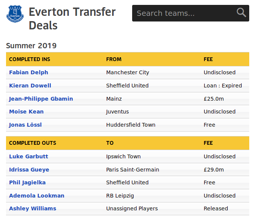Click the Manchester City source cell
This screenshot has height=216, width=253.
[128, 72]
